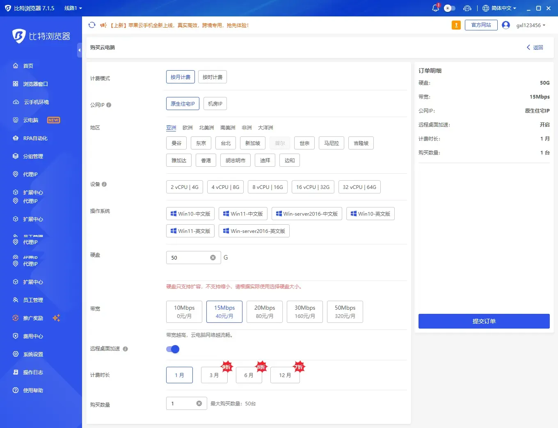Click the 员工管理 people icon
558x428 pixels.
[16, 300]
